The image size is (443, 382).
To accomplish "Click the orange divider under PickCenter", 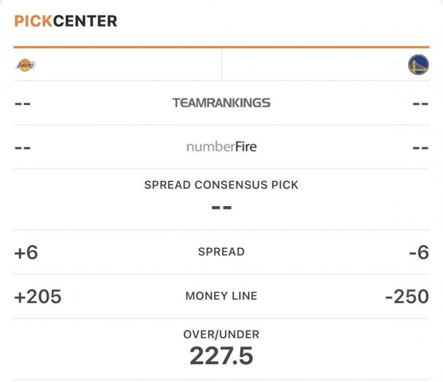I will click(x=221, y=47).
